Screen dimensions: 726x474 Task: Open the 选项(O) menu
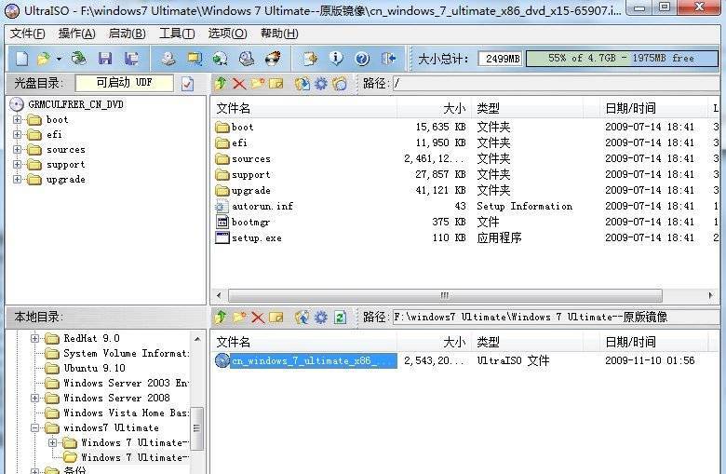coord(227,34)
